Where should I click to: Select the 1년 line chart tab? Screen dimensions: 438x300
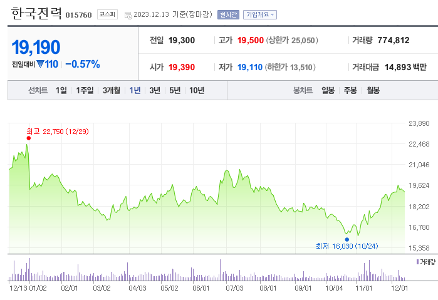135,90
